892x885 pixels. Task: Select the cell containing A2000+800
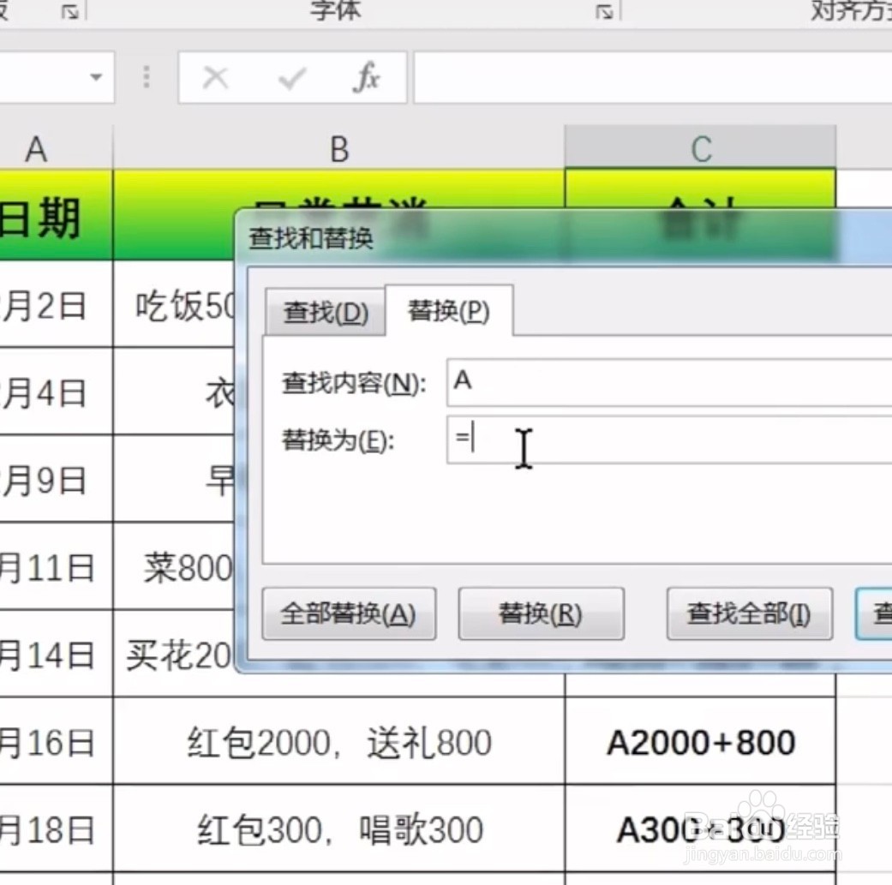pyautogui.click(x=701, y=743)
